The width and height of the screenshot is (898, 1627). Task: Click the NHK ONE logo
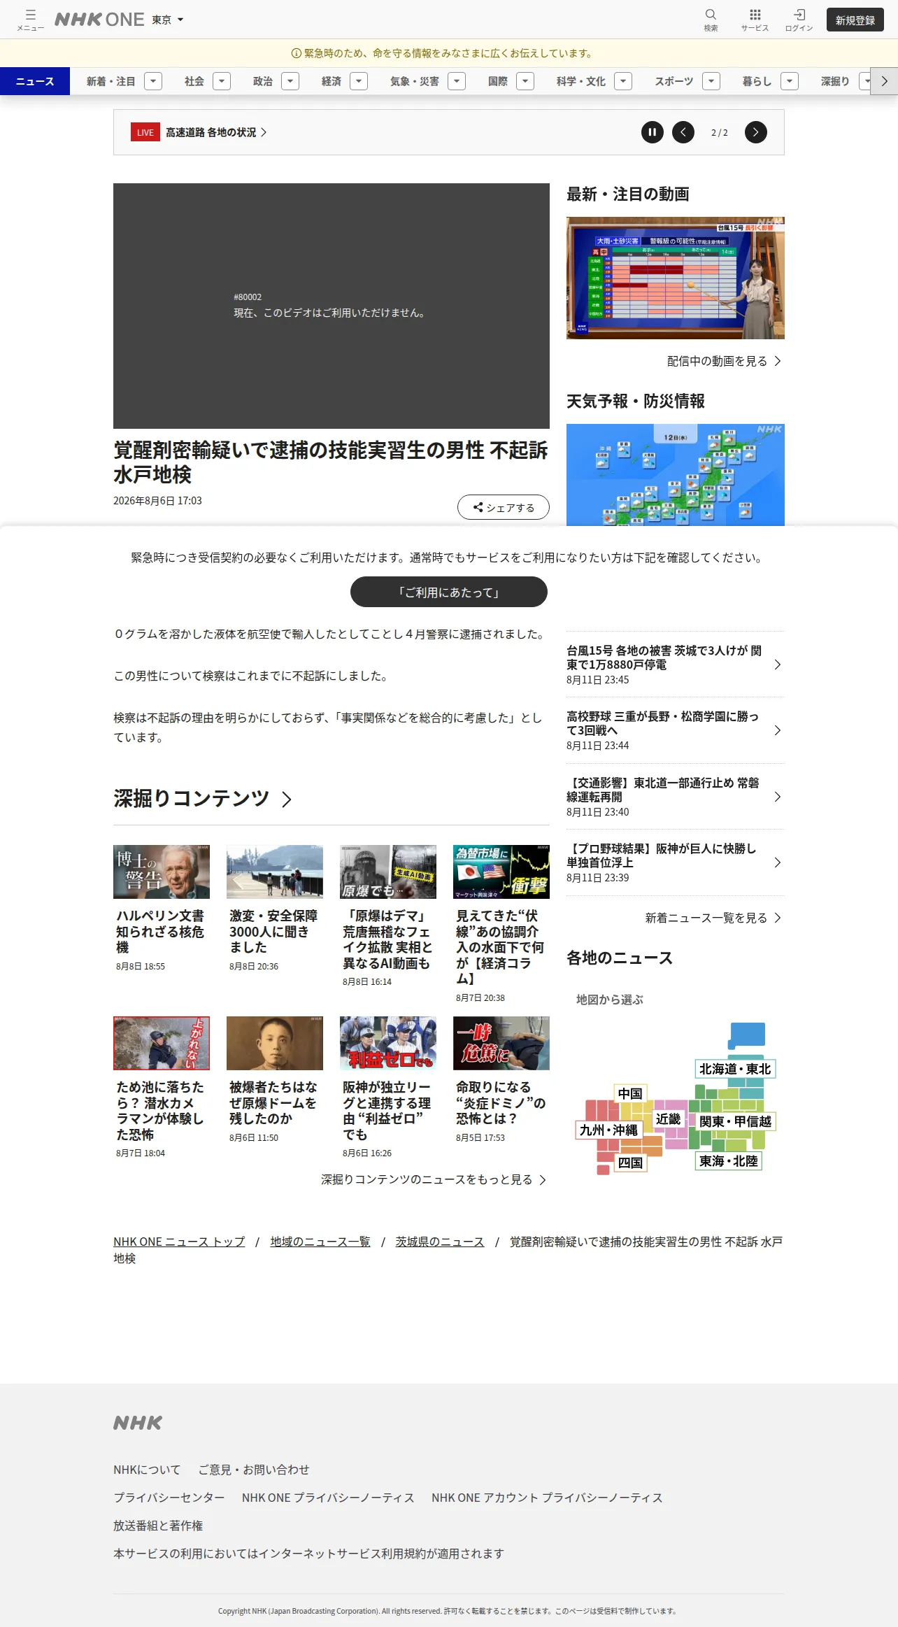tap(99, 20)
